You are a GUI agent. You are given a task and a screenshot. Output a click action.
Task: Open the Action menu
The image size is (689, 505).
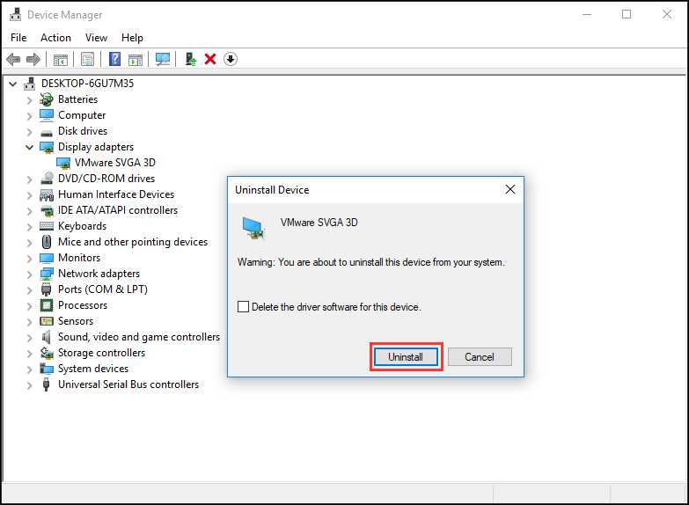(x=55, y=38)
